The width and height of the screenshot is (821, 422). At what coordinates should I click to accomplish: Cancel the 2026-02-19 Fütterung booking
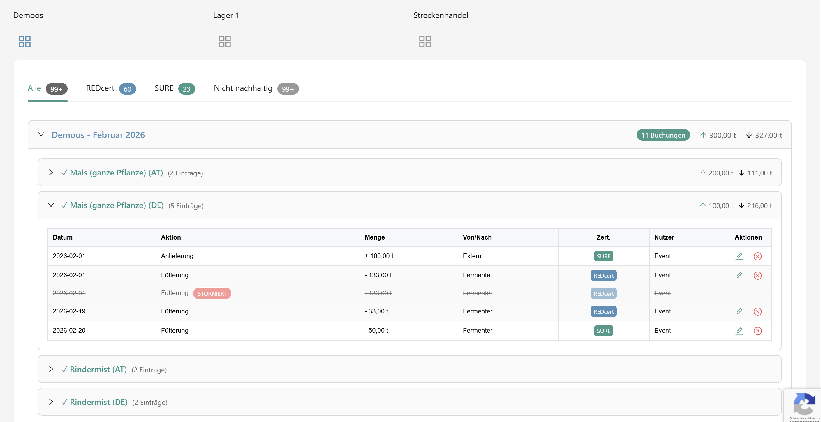click(757, 311)
